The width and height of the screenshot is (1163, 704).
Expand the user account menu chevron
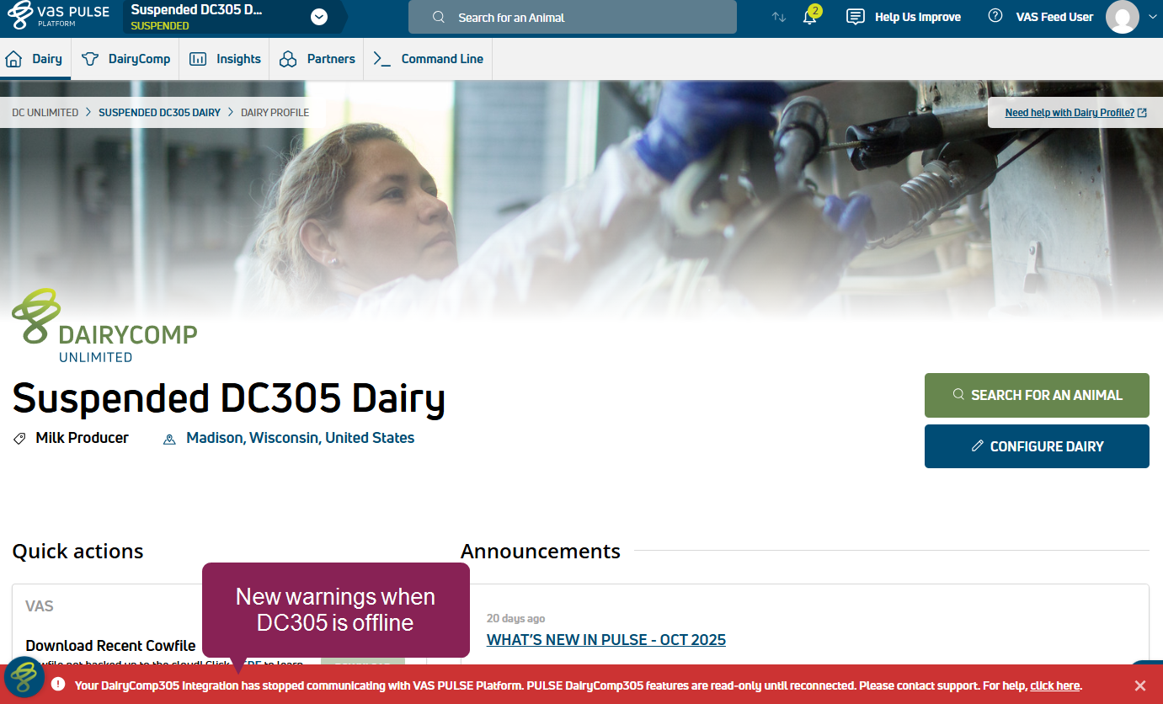[x=1153, y=17]
